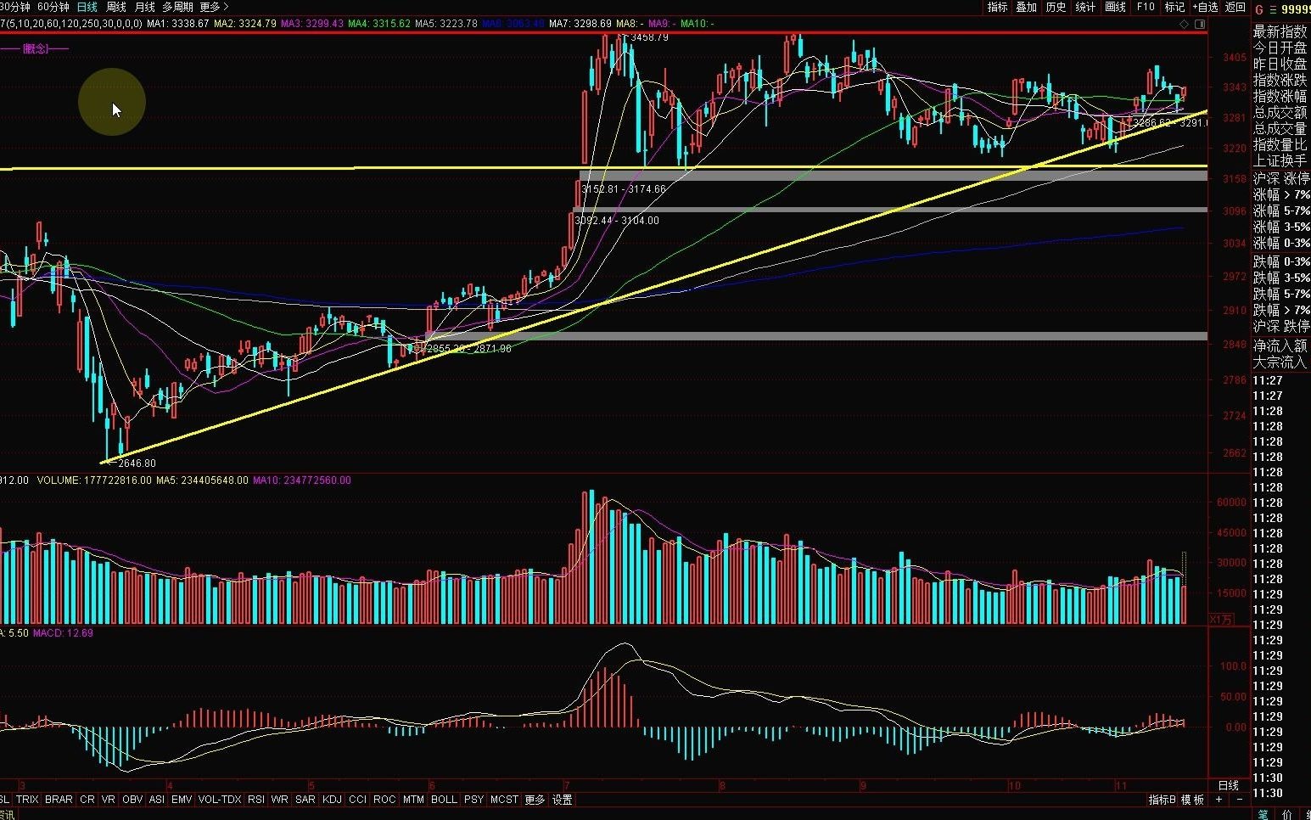Click the gap label 3092.44 - 3104.00
The image size is (1311, 820).
pyautogui.click(x=617, y=221)
